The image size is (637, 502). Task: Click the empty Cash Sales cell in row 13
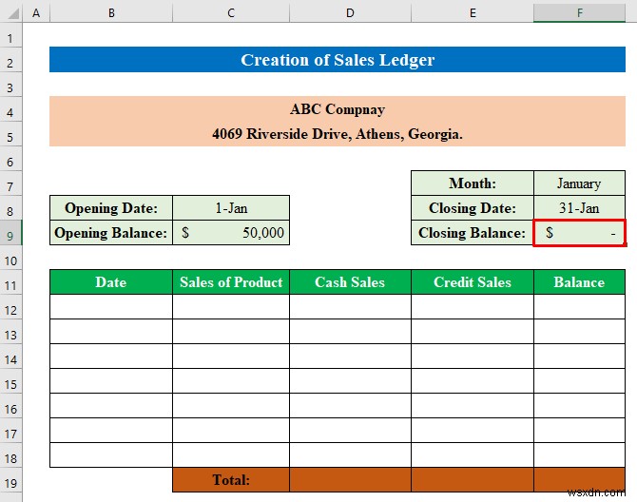[350, 332]
